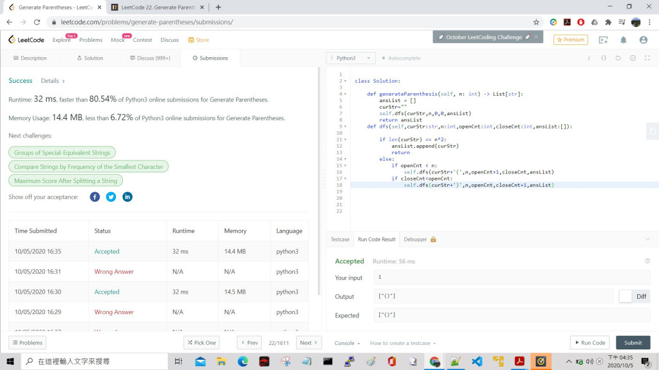Go to Prev problem
The width and height of the screenshot is (659, 370).
(249, 343)
